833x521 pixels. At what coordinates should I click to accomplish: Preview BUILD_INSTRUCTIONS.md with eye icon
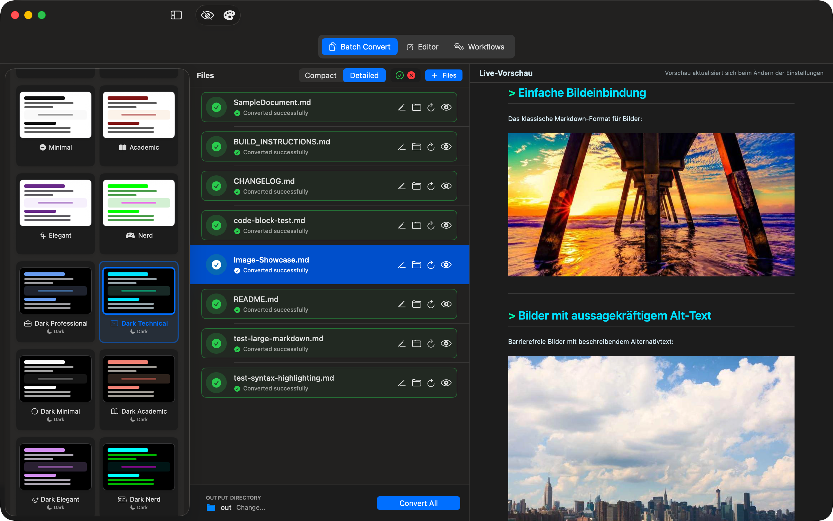446,146
